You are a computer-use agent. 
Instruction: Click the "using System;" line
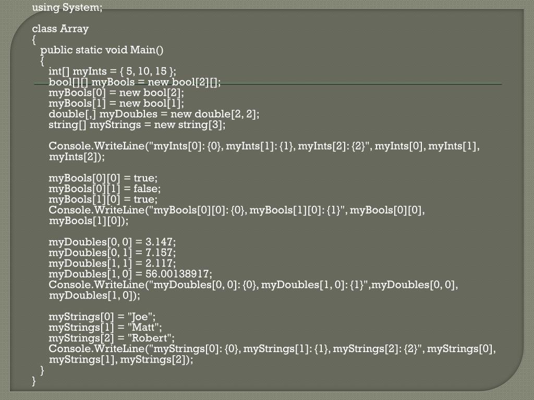click(67, 7)
